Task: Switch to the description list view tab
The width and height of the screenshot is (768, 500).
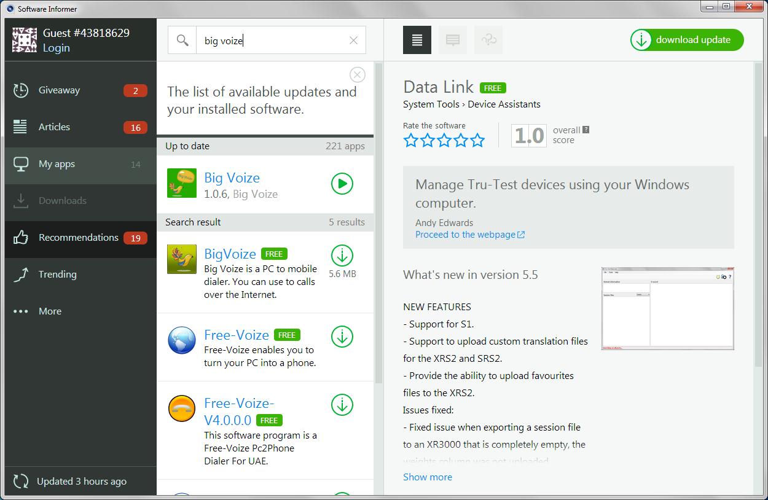Action: coord(417,40)
